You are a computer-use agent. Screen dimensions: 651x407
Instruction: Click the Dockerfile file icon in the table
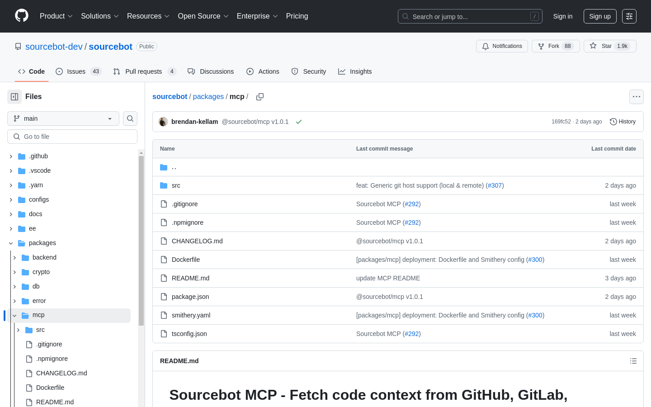point(164,260)
